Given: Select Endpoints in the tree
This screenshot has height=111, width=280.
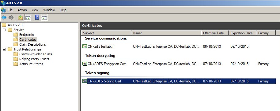Looking at the screenshot, I should point(27,35).
